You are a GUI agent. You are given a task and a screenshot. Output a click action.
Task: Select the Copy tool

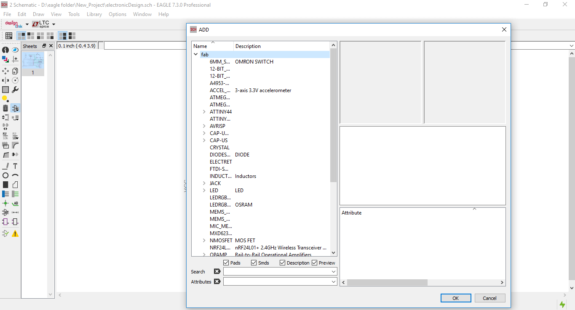15,71
